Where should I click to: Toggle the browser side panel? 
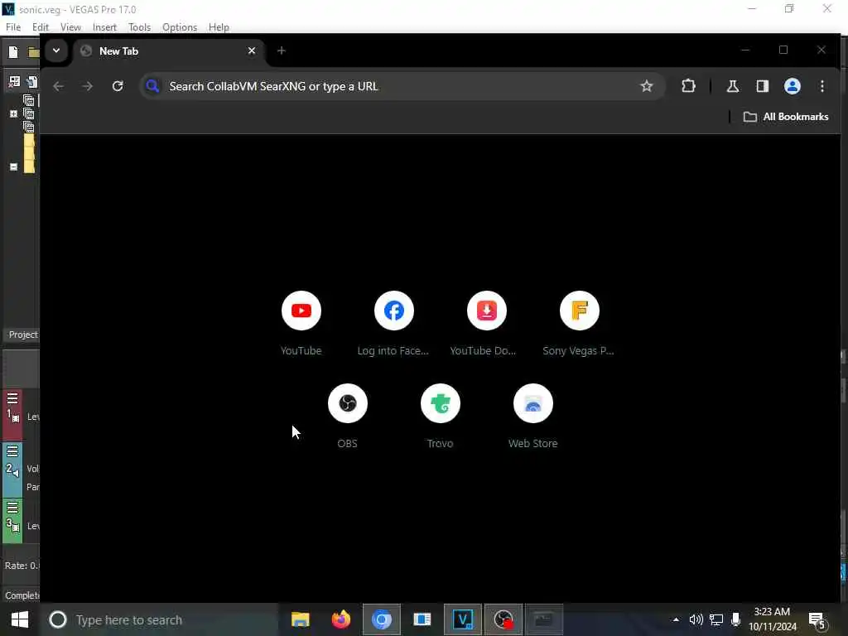point(762,86)
